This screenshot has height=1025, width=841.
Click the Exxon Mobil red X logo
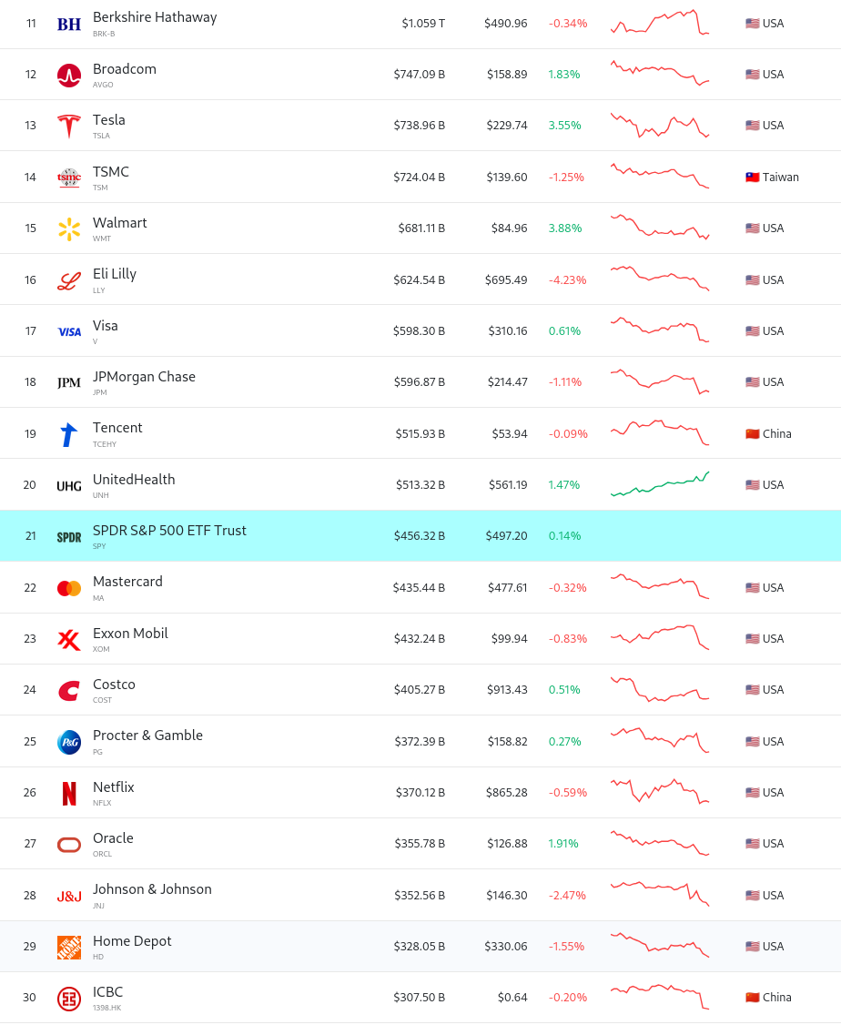tap(69, 639)
